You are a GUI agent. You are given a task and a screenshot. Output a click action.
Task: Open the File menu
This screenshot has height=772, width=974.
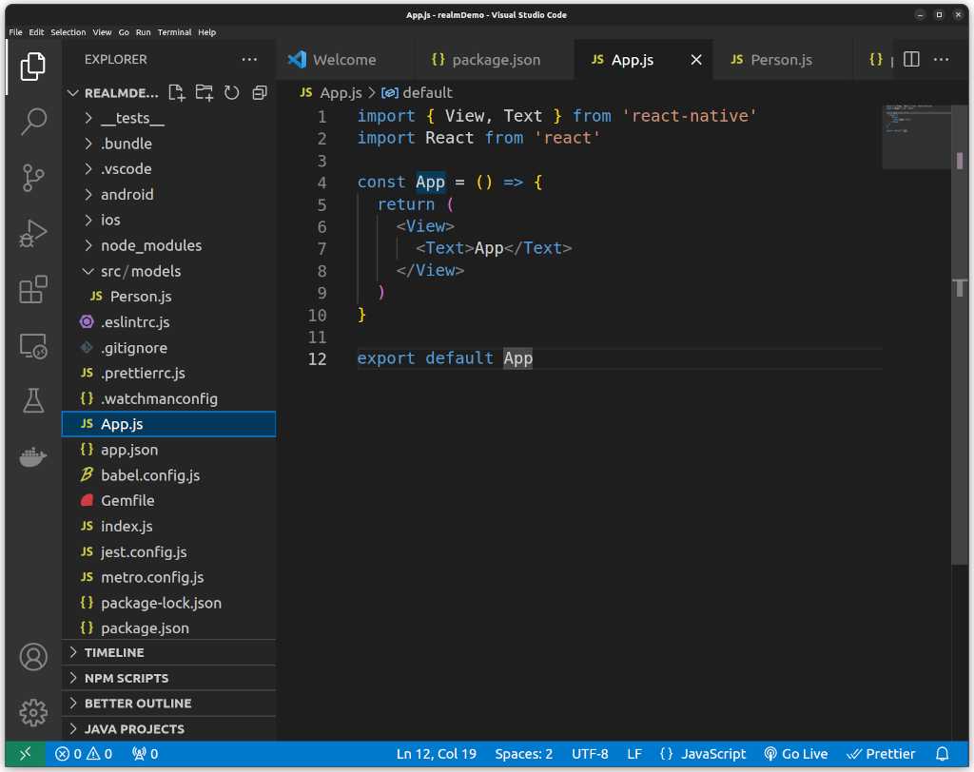pyautogui.click(x=15, y=32)
